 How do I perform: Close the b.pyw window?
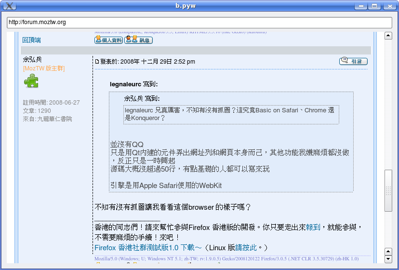(x=389, y=6)
